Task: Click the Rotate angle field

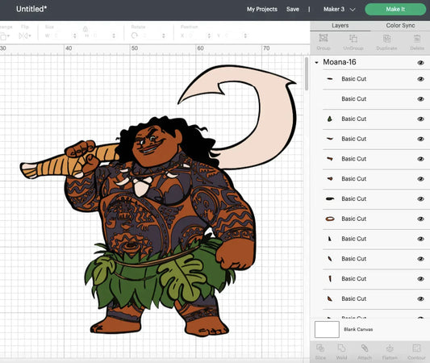Action: (152, 36)
